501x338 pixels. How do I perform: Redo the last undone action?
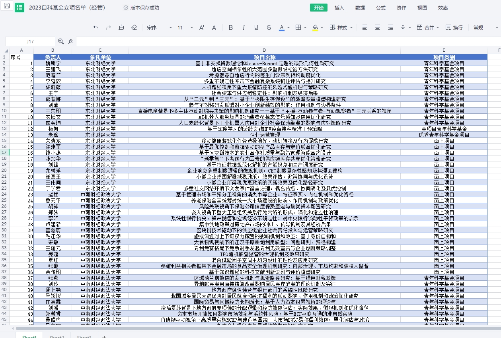click(109, 27)
